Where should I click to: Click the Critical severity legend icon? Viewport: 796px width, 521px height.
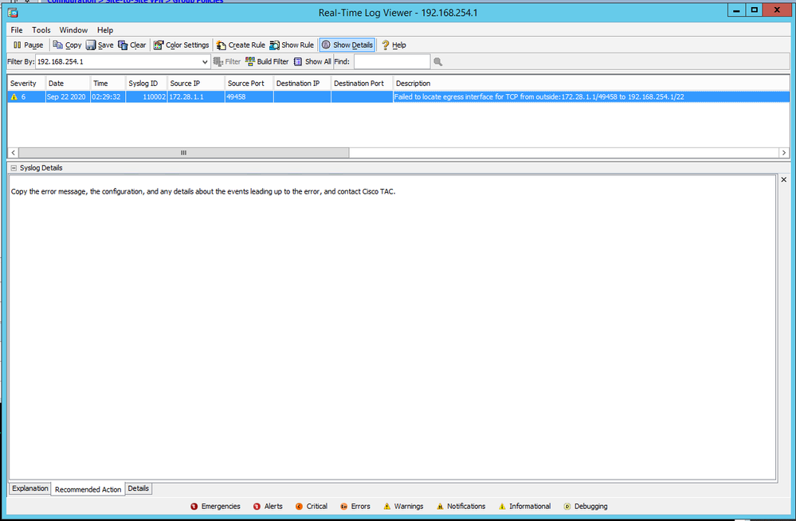[299, 507]
